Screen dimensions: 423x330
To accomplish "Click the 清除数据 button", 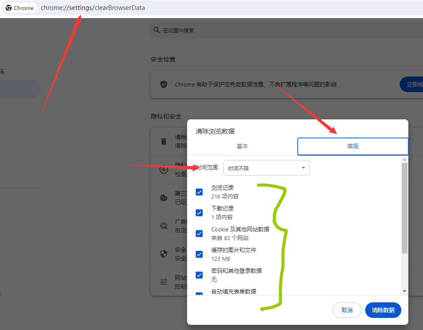I will (383, 310).
